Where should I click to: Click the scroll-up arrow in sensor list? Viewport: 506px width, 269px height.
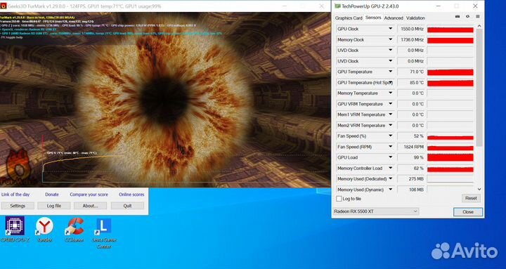479,26
